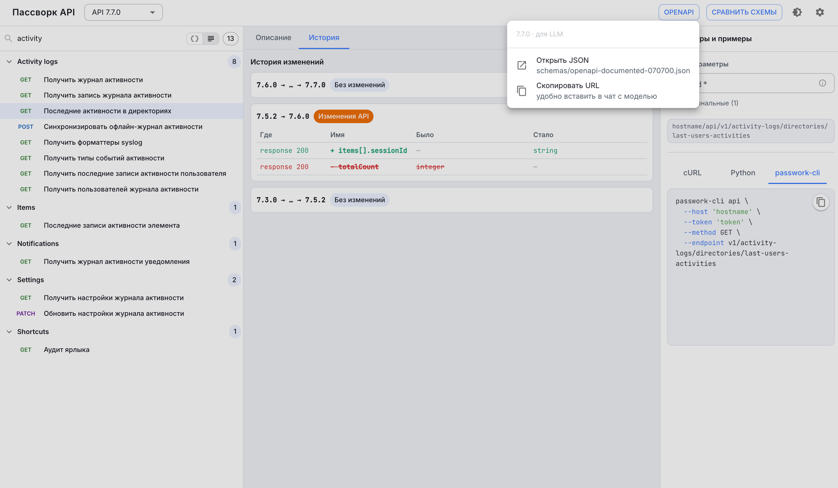The width and height of the screenshot is (838, 488).
Task: Collapse the Settings group
Action: click(9, 280)
